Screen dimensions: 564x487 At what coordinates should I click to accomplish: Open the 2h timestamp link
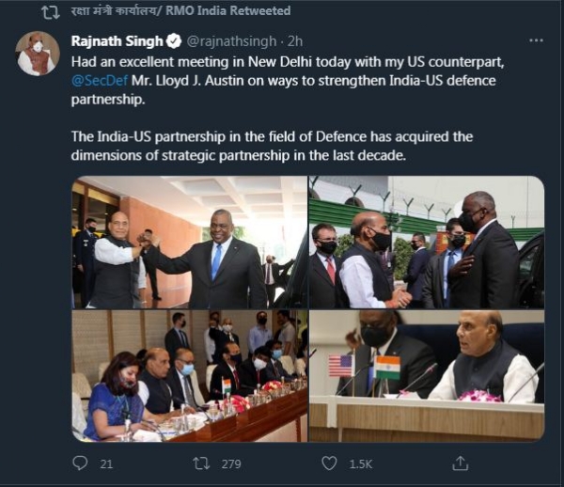tap(295, 41)
